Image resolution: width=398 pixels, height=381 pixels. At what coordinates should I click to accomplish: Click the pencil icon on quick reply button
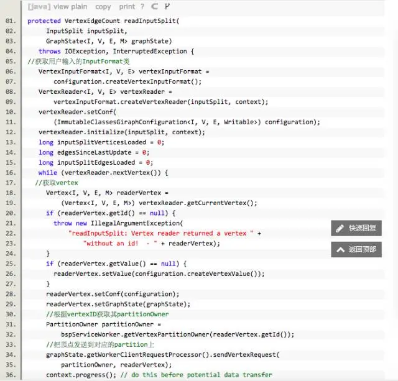(340, 228)
